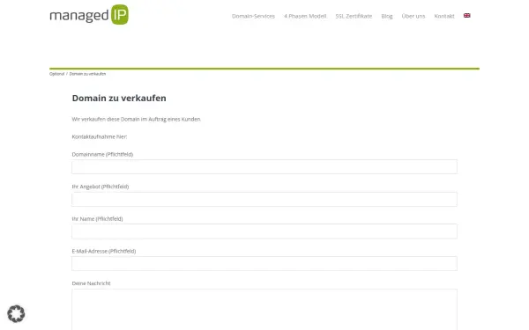Click the Domain zu verkaufen breadcrumb
Screen dimensions: 529x330
pyautogui.click(x=87, y=74)
